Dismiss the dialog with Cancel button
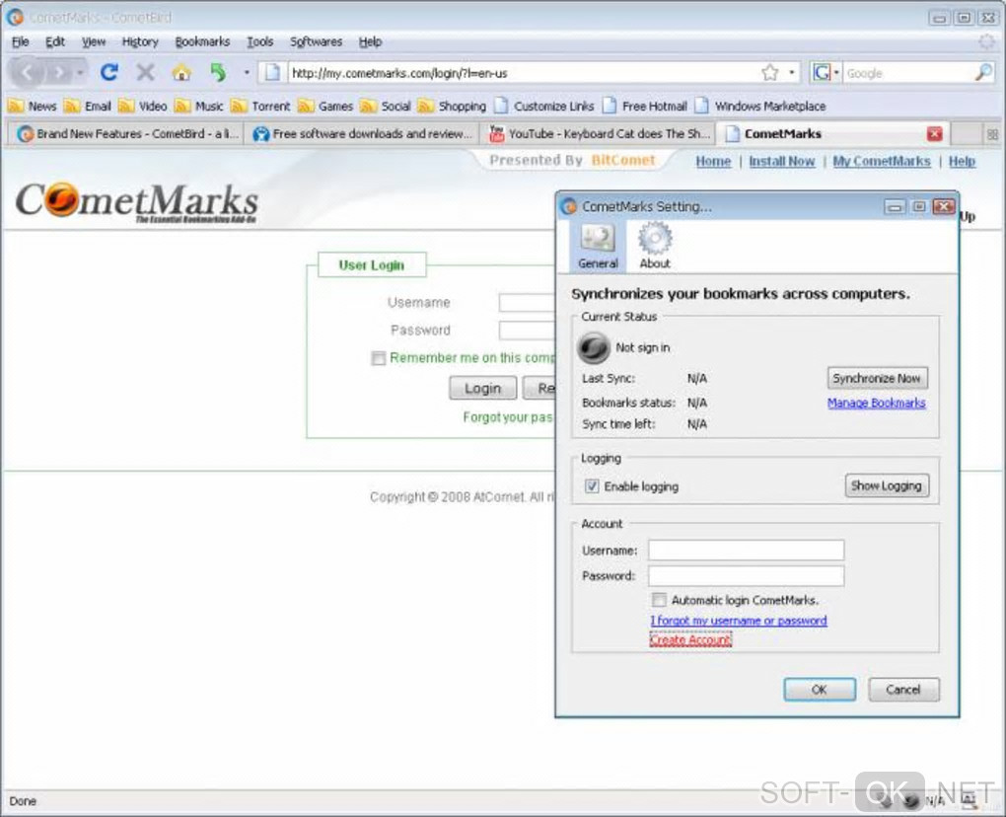The height and width of the screenshot is (817, 1006). (903, 690)
